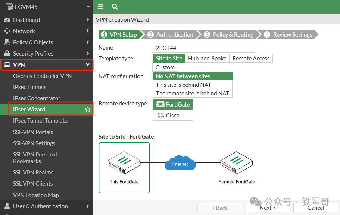Viewport: 340px width, 215px height.
Task: Favorite IPsec Wizard with the star icon
Action: (88, 109)
